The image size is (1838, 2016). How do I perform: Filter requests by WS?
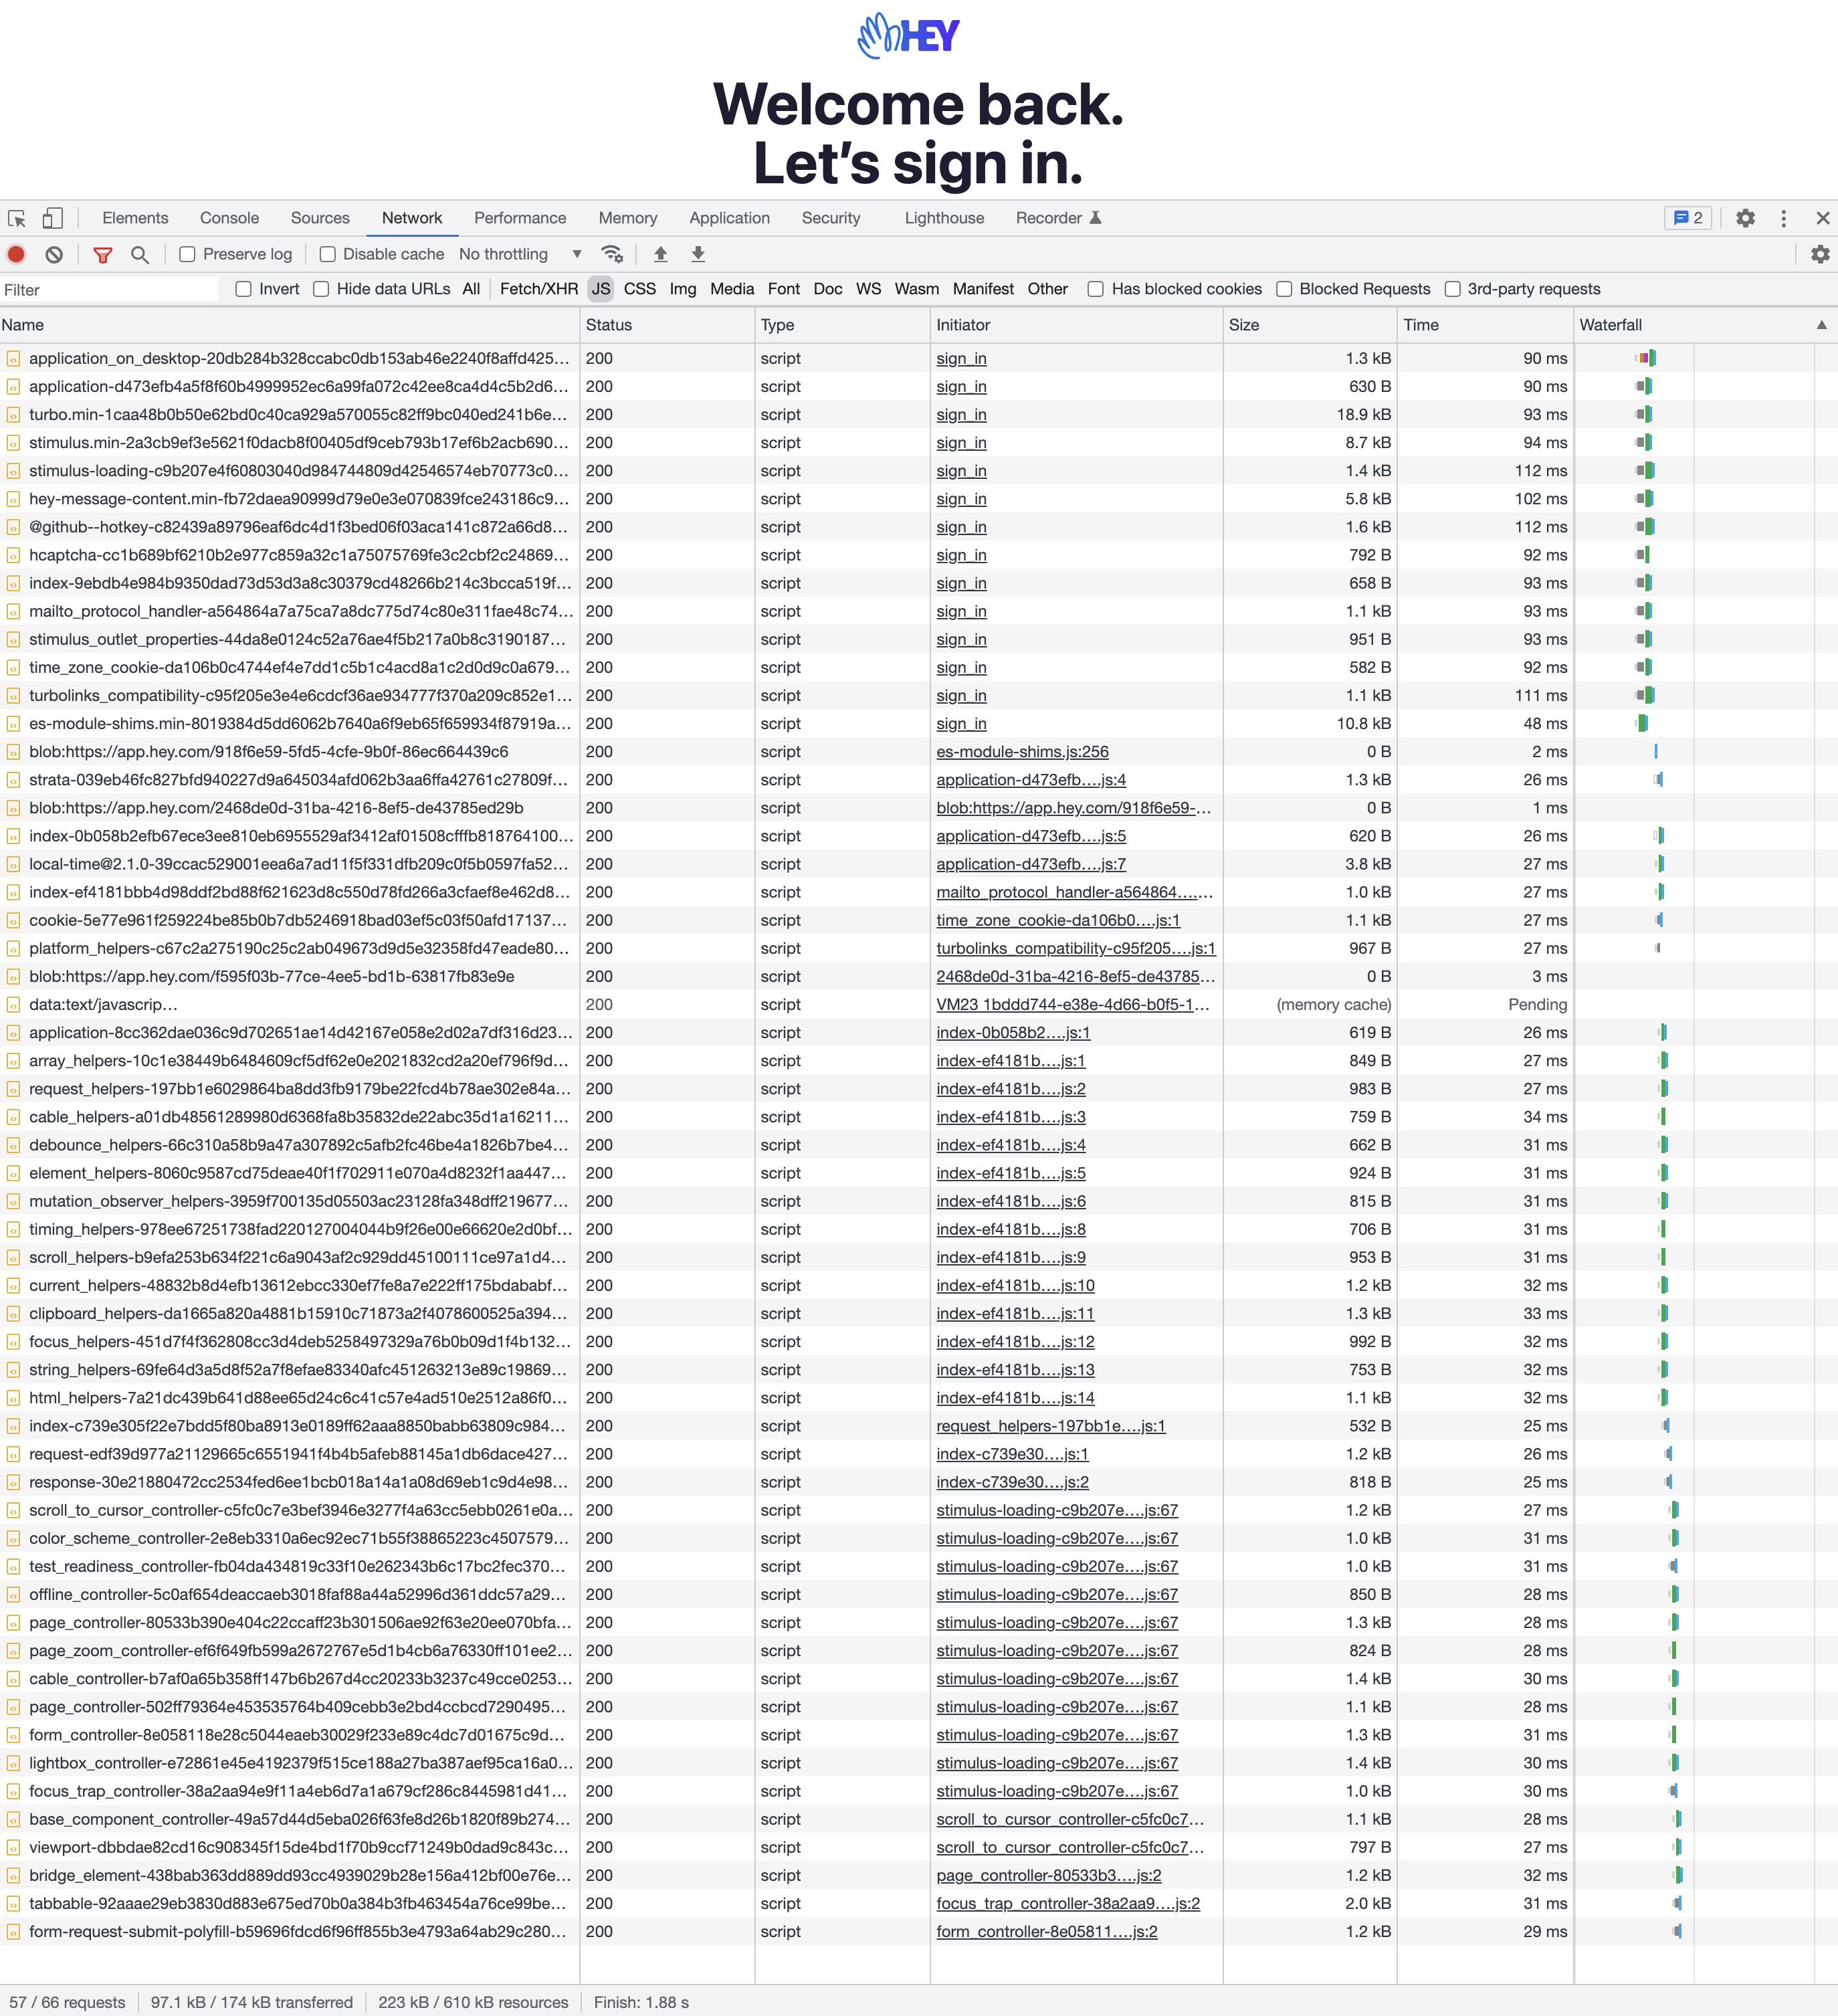[869, 289]
